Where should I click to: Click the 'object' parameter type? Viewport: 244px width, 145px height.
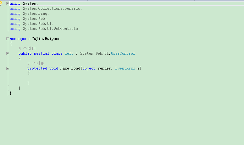pos(89,68)
